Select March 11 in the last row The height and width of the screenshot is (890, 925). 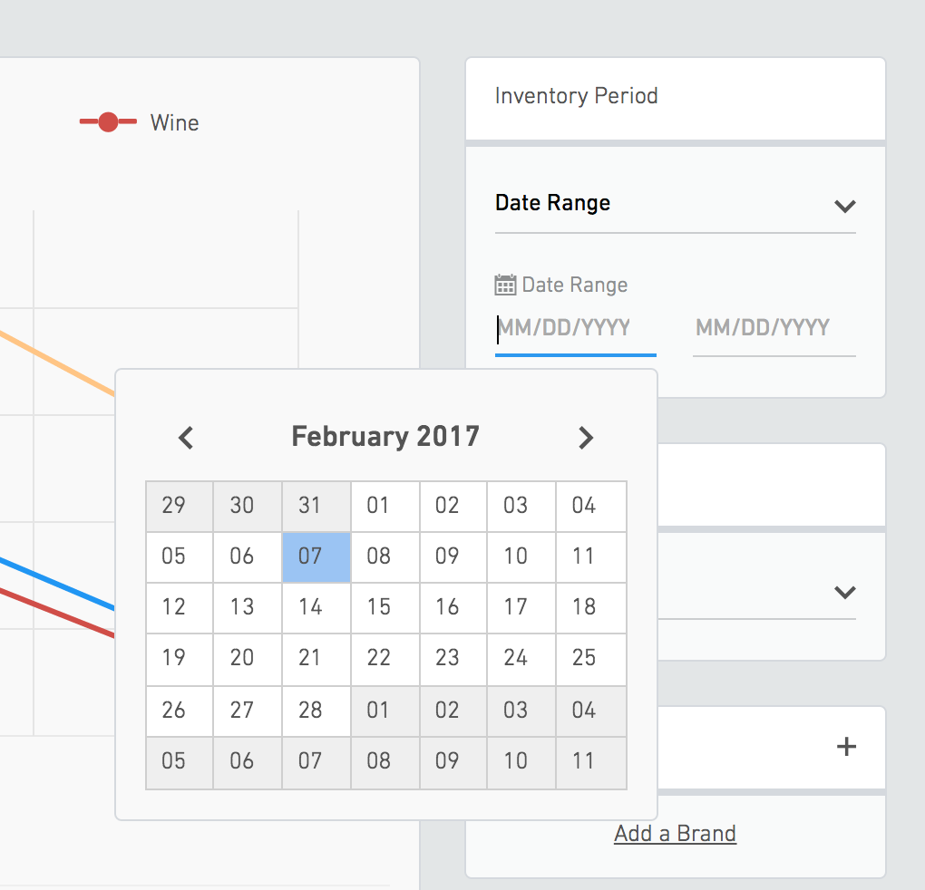[x=584, y=759]
